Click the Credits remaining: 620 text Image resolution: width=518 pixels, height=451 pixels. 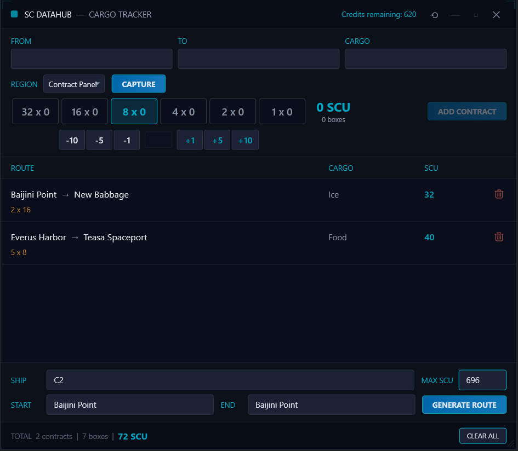[x=379, y=15]
